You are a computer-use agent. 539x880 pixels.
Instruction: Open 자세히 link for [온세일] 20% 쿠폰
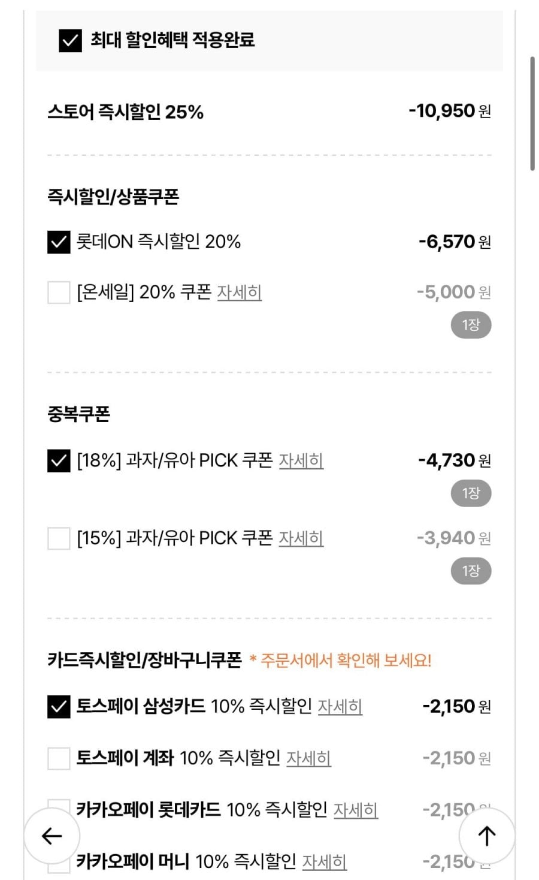[x=240, y=293]
